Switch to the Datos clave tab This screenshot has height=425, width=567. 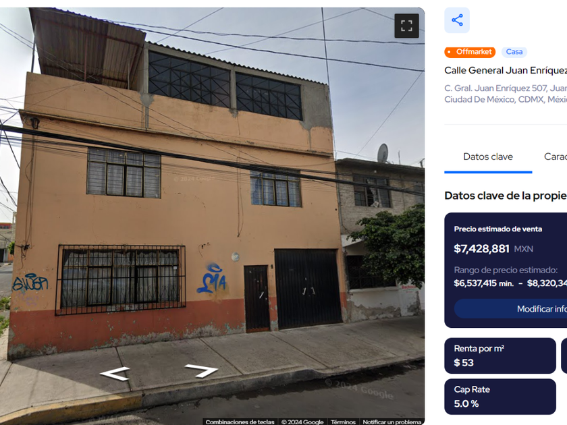click(488, 157)
